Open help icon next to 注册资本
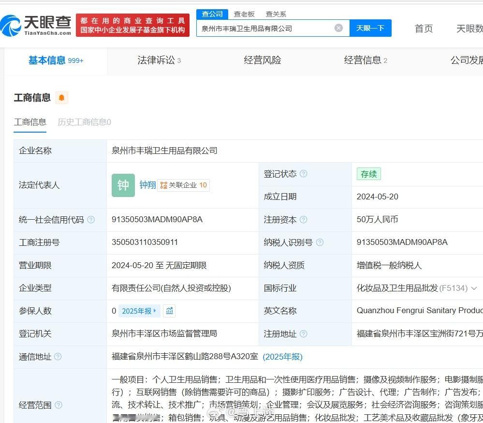Image resolution: width=483 pixels, height=423 pixels. coord(304,220)
